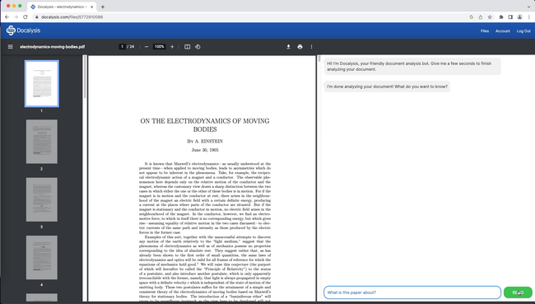Send the chat message
This screenshot has width=535, height=304.
point(518,292)
